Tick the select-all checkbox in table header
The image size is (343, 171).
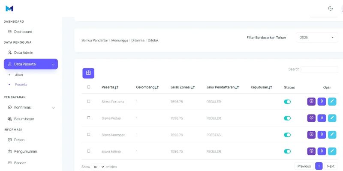(x=89, y=87)
